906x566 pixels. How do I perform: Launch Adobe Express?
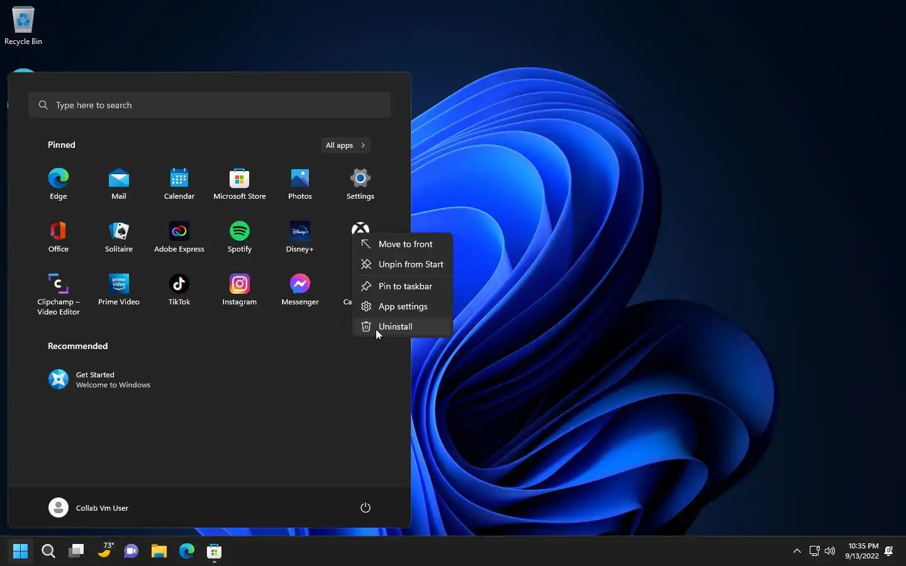pos(179,236)
